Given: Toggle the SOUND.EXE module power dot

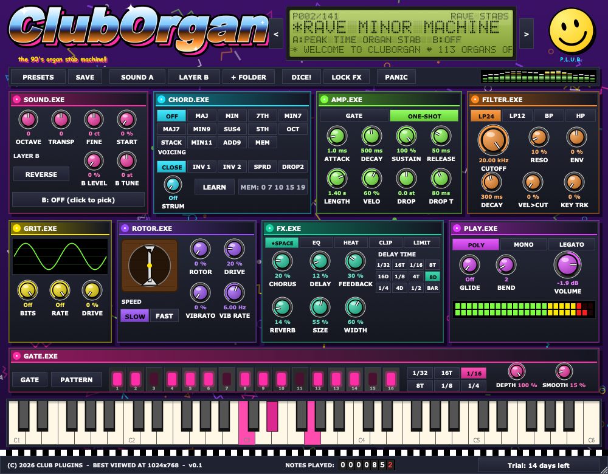Looking at the screenshot, I should tap(16, 100).
